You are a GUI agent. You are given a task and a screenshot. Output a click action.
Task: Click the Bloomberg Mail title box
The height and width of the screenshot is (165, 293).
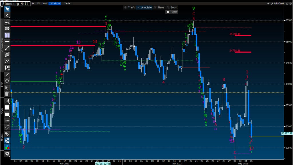pyautogui.click(x=15, y=3)
